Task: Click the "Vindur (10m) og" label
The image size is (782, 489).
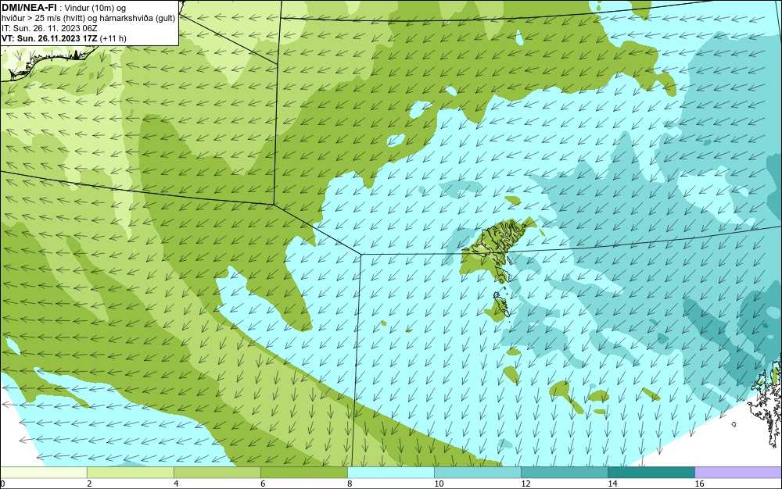Action: tap(95, 8)
